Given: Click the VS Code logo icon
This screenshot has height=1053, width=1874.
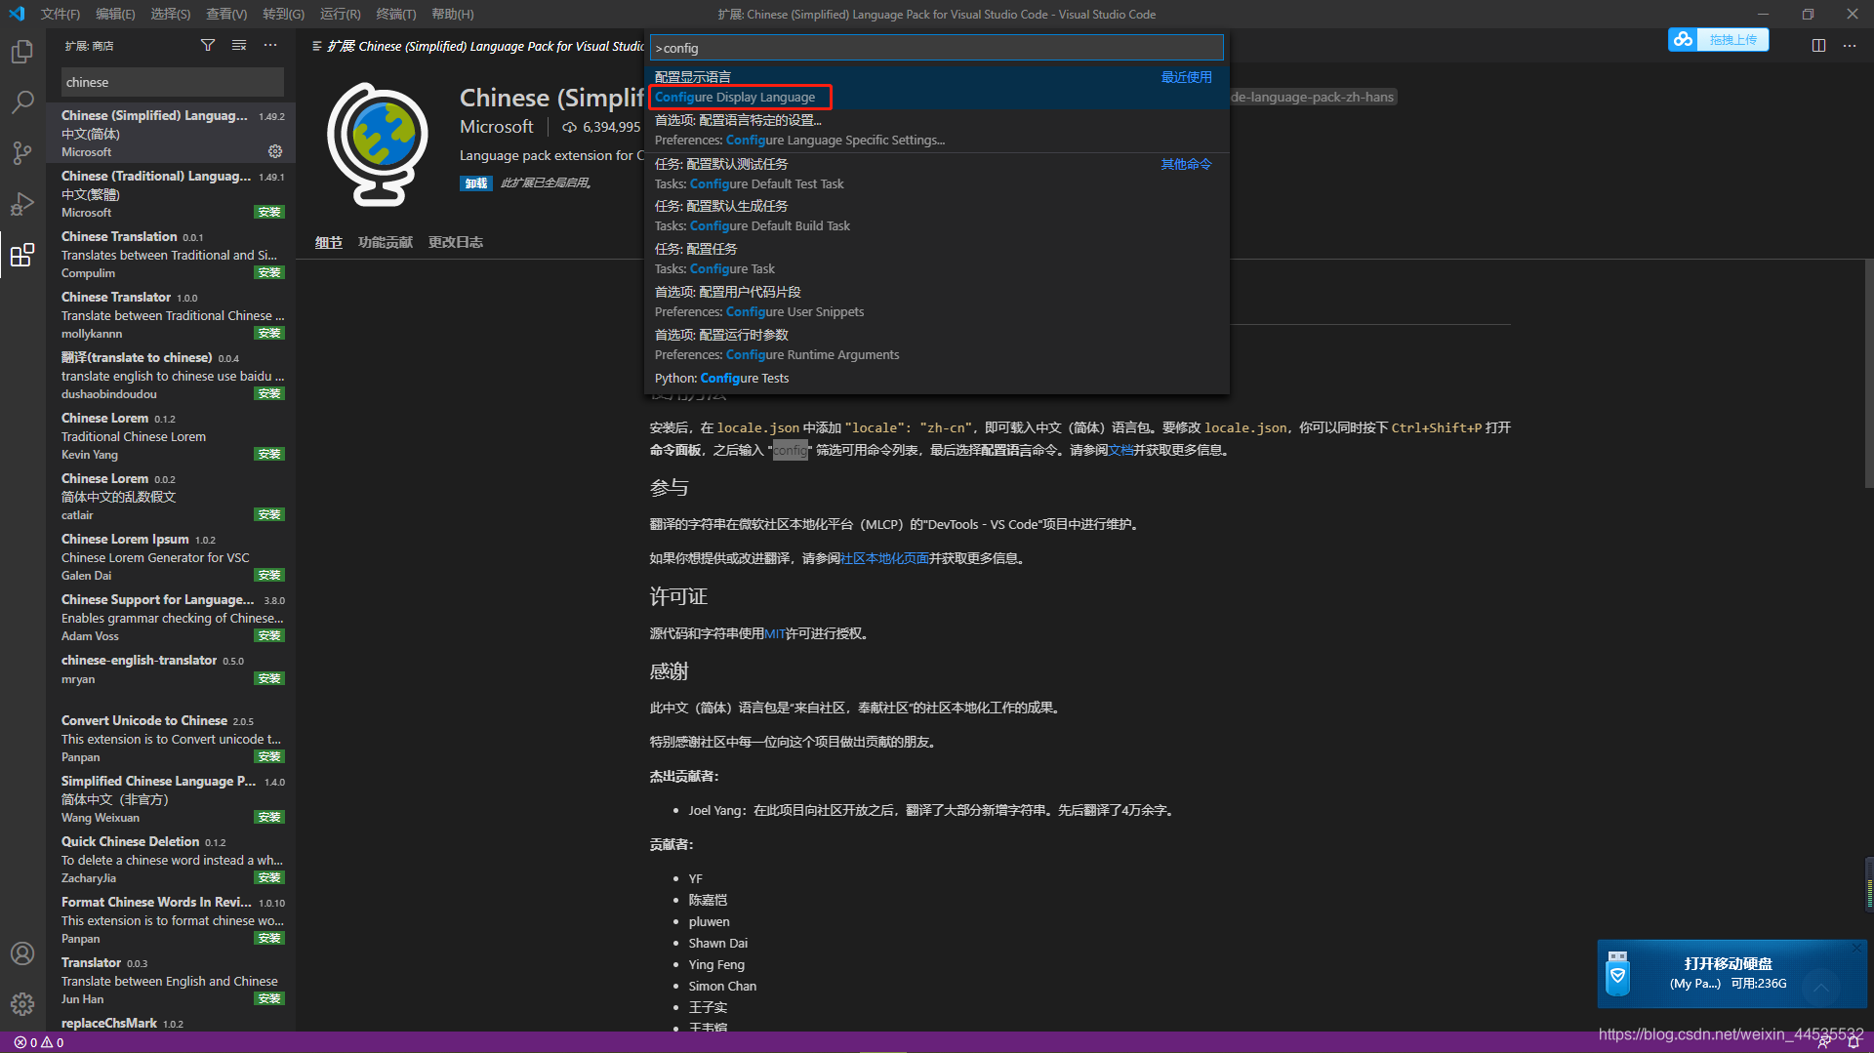Looking at the screenshot, I should 17,14.
